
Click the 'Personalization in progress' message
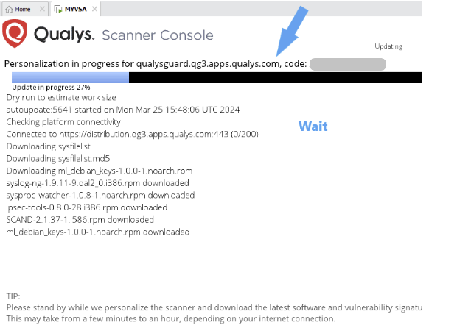(x=156, y=64)
